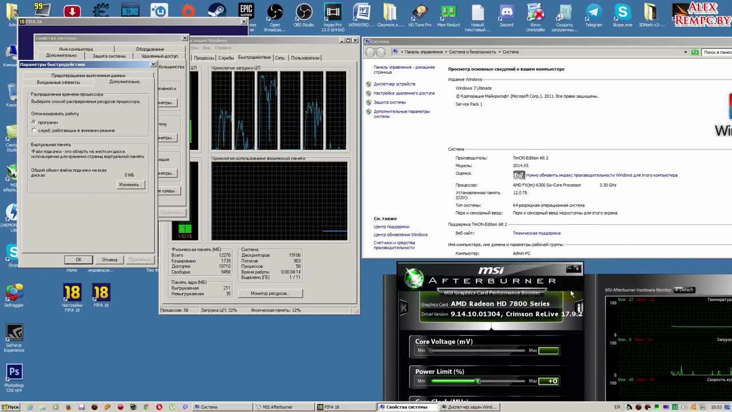Open the FIFA 18 desktop game icon

coord(101,296)
